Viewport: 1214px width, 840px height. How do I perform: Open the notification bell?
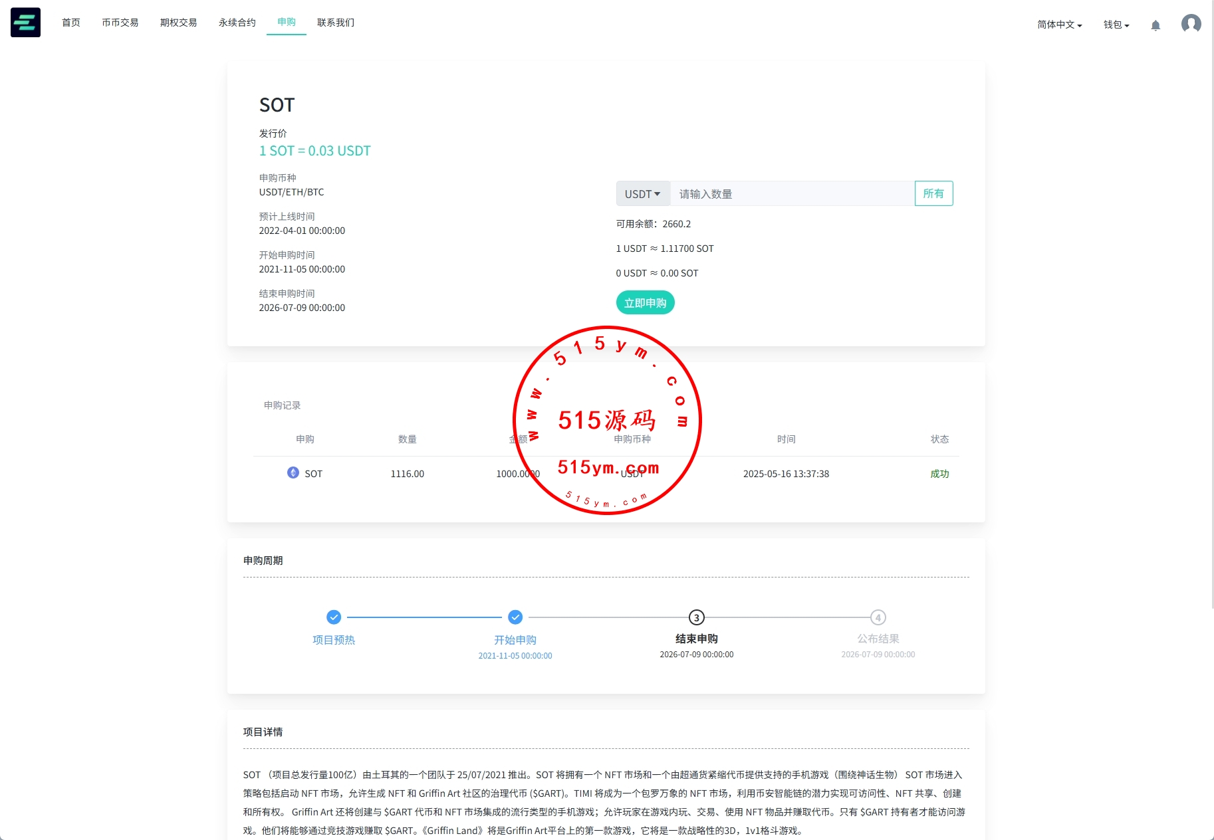coord(1155,25)
